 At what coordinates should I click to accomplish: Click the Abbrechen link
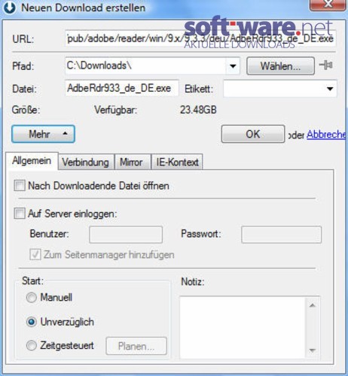[326, 135]
